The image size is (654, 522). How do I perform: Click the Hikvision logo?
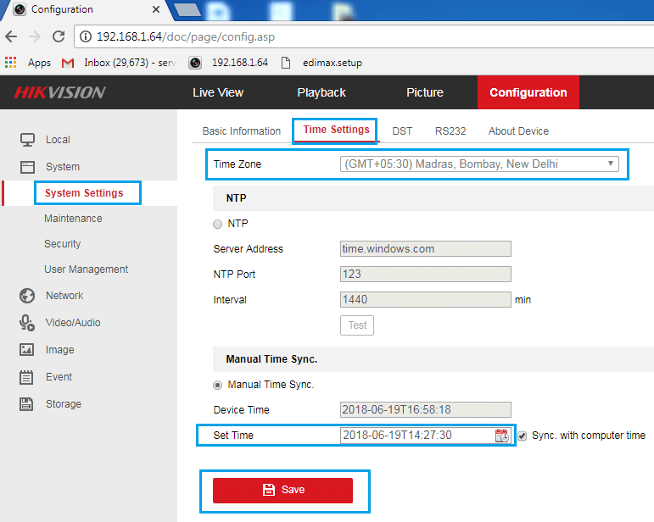(x=59, y=92)
